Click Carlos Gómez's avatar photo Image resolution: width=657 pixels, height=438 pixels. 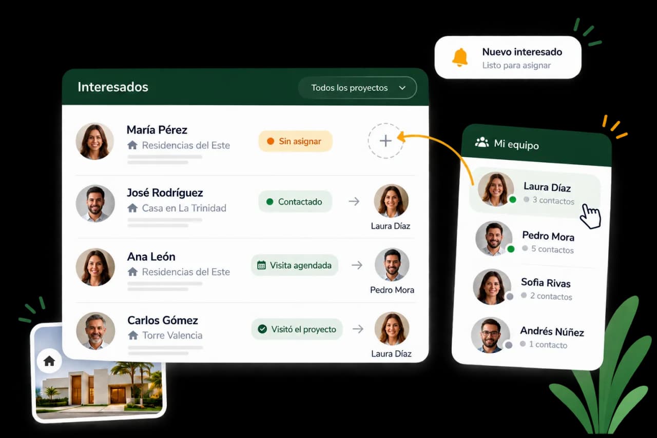[95, 331]
